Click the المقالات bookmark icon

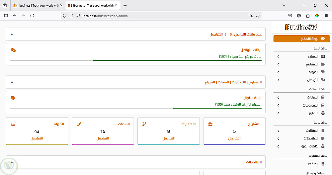pos(323,131)
